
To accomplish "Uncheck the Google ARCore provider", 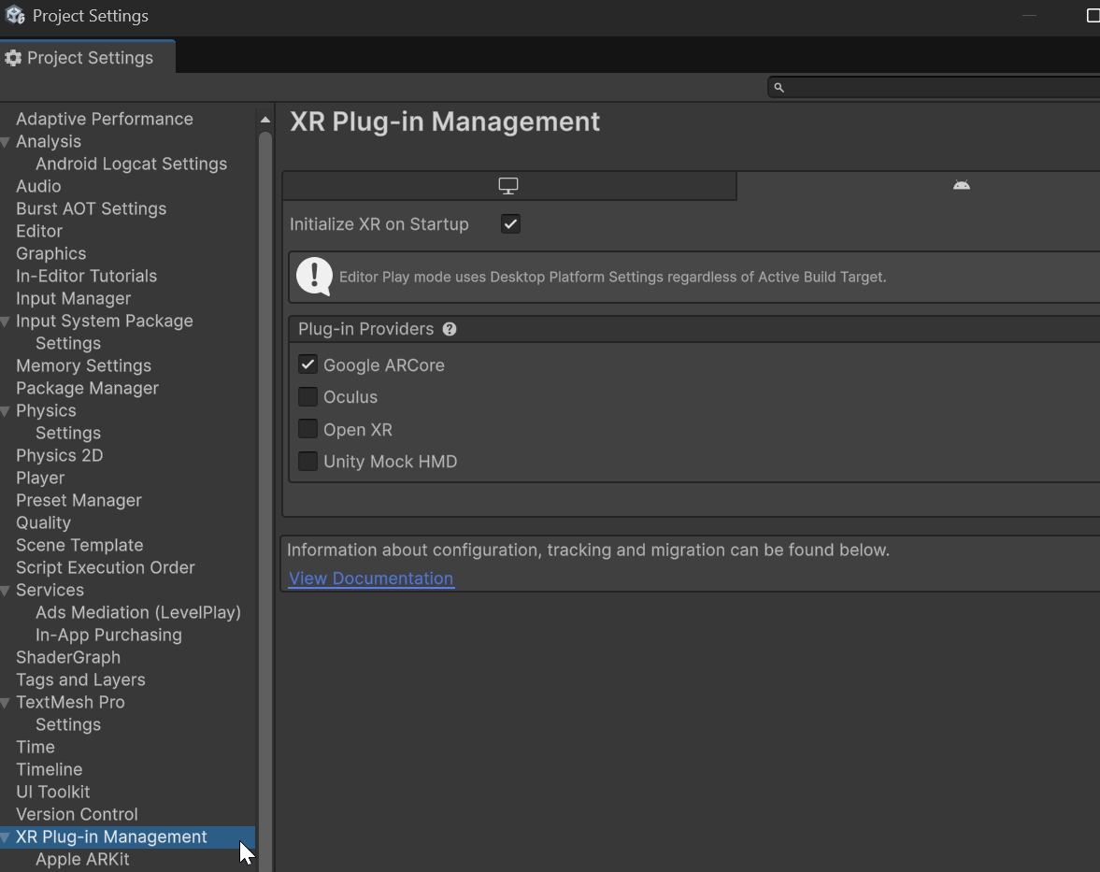I will coord(307,365).
